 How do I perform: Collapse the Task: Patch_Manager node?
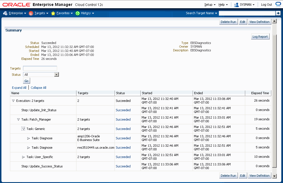click(x=18, y=119)
